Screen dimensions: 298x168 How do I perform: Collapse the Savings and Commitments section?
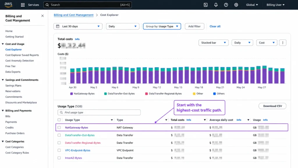click(3, 80)
